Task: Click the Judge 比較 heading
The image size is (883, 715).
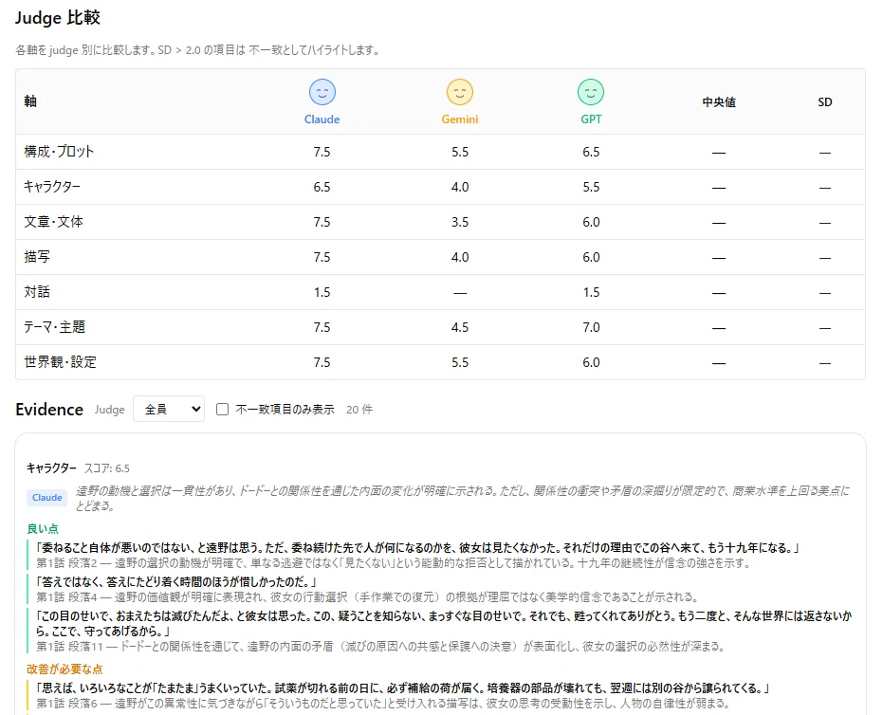Action: tap(58, 17)
